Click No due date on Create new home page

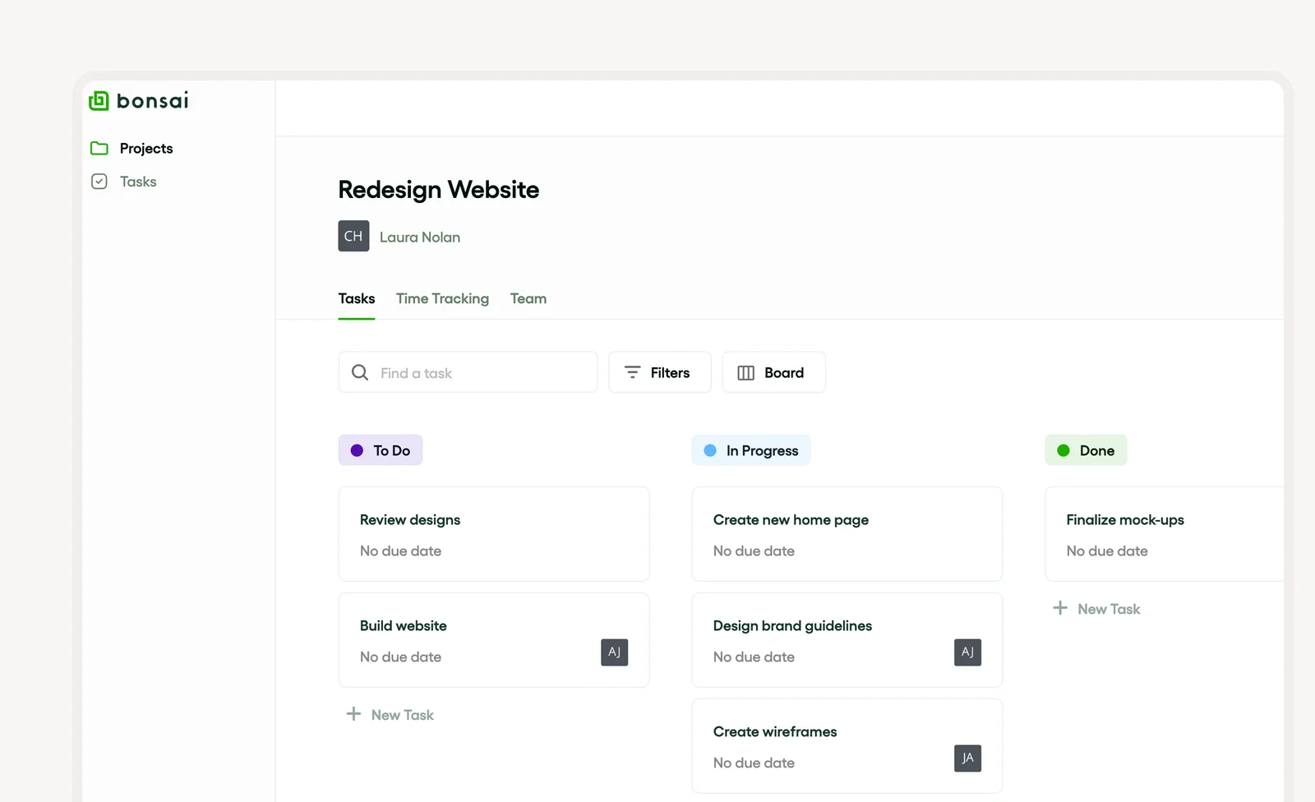click(754, 551)
